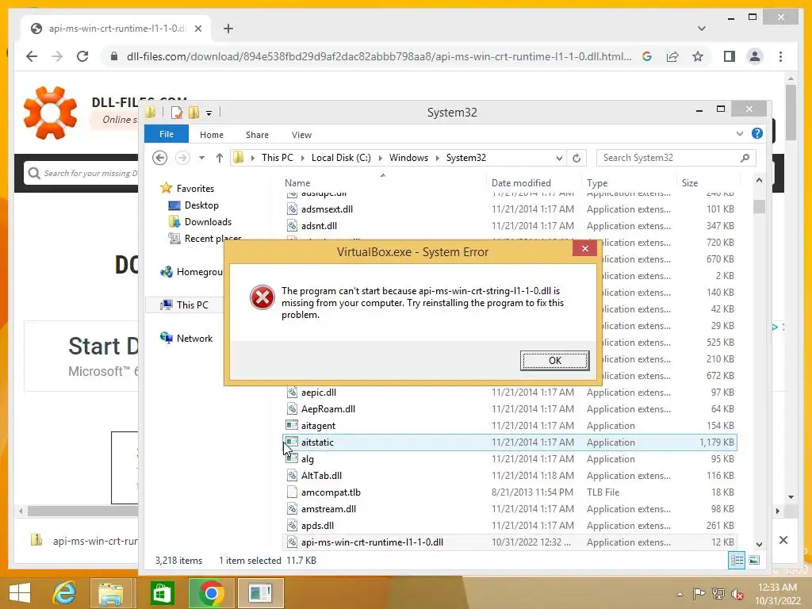
Task: Open recent locations dropdown in Explorer
Action: pos(201,158)
